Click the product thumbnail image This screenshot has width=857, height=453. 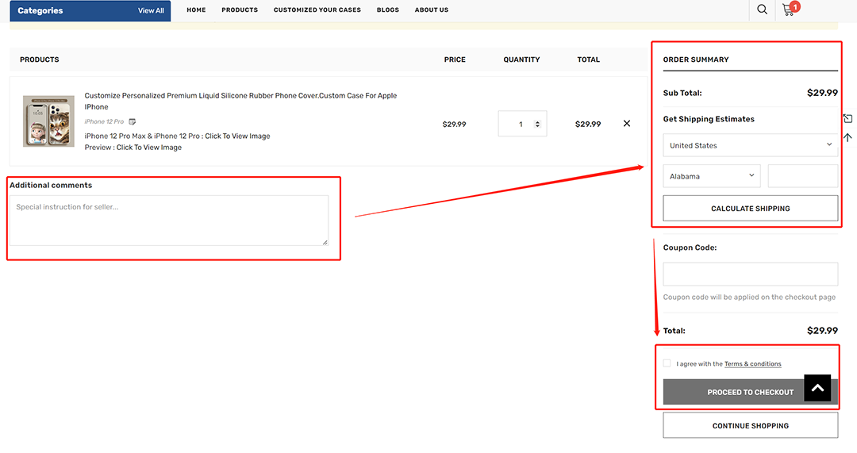pos(48,121)
